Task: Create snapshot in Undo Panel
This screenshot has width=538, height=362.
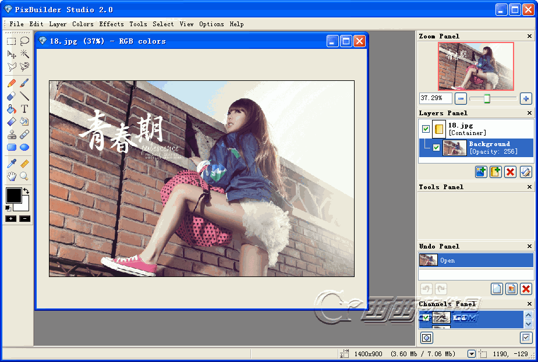Action: click(x=511, y=289)
